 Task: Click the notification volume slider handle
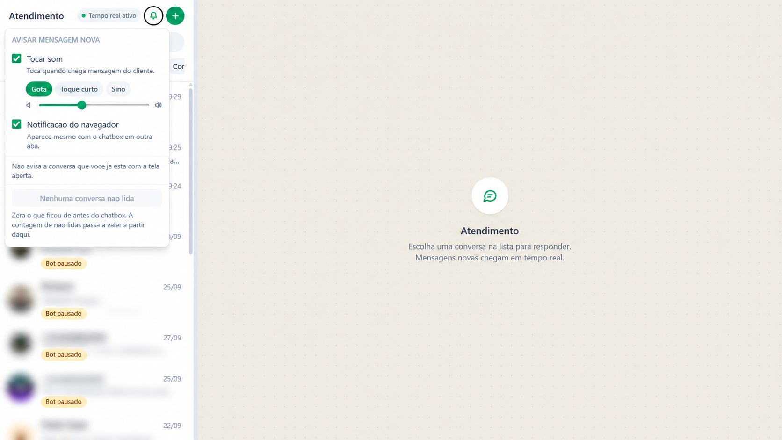pyautogui.click(x=82, y=105)
